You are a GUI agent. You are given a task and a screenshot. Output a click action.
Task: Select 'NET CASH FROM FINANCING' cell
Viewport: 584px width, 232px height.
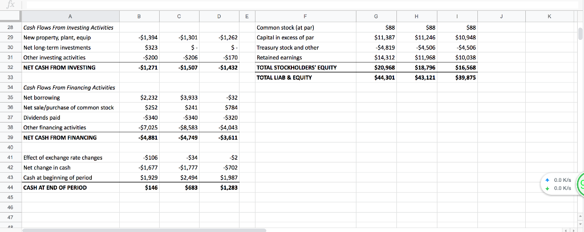[70, 137]
